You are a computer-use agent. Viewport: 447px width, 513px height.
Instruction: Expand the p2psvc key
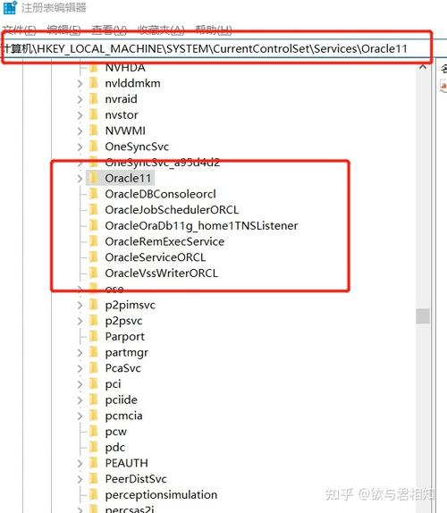click(80, 321)
